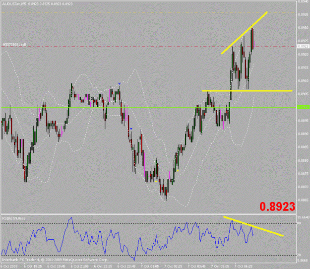Click the 0.8920 price axis label

303,54
